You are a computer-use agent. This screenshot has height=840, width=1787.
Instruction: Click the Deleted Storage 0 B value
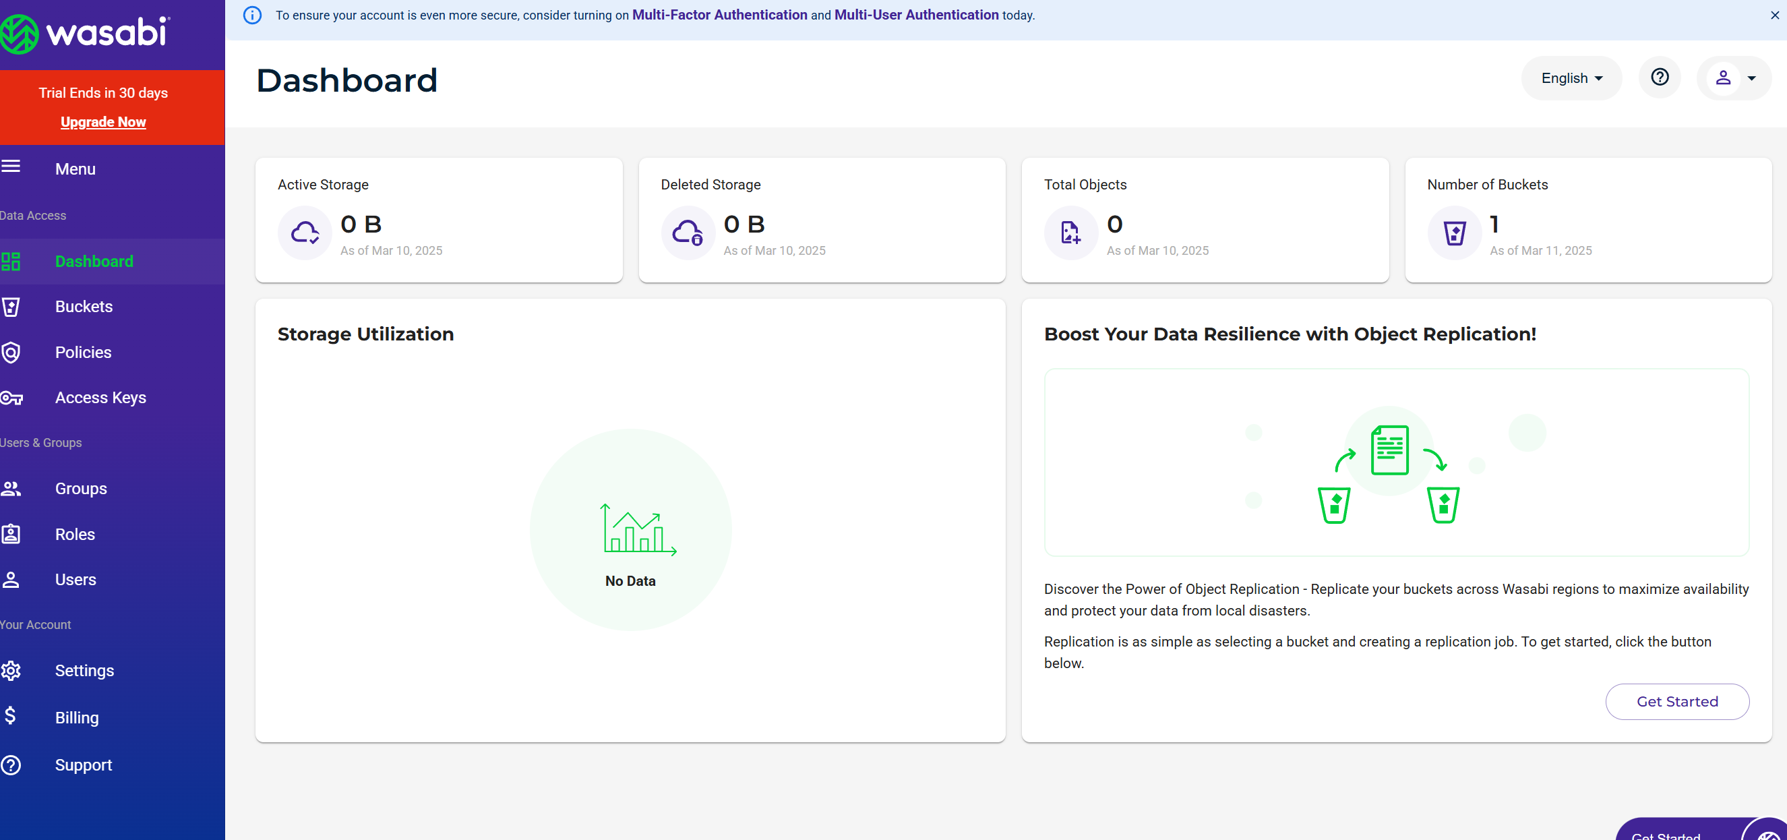(x=744, y=224)
